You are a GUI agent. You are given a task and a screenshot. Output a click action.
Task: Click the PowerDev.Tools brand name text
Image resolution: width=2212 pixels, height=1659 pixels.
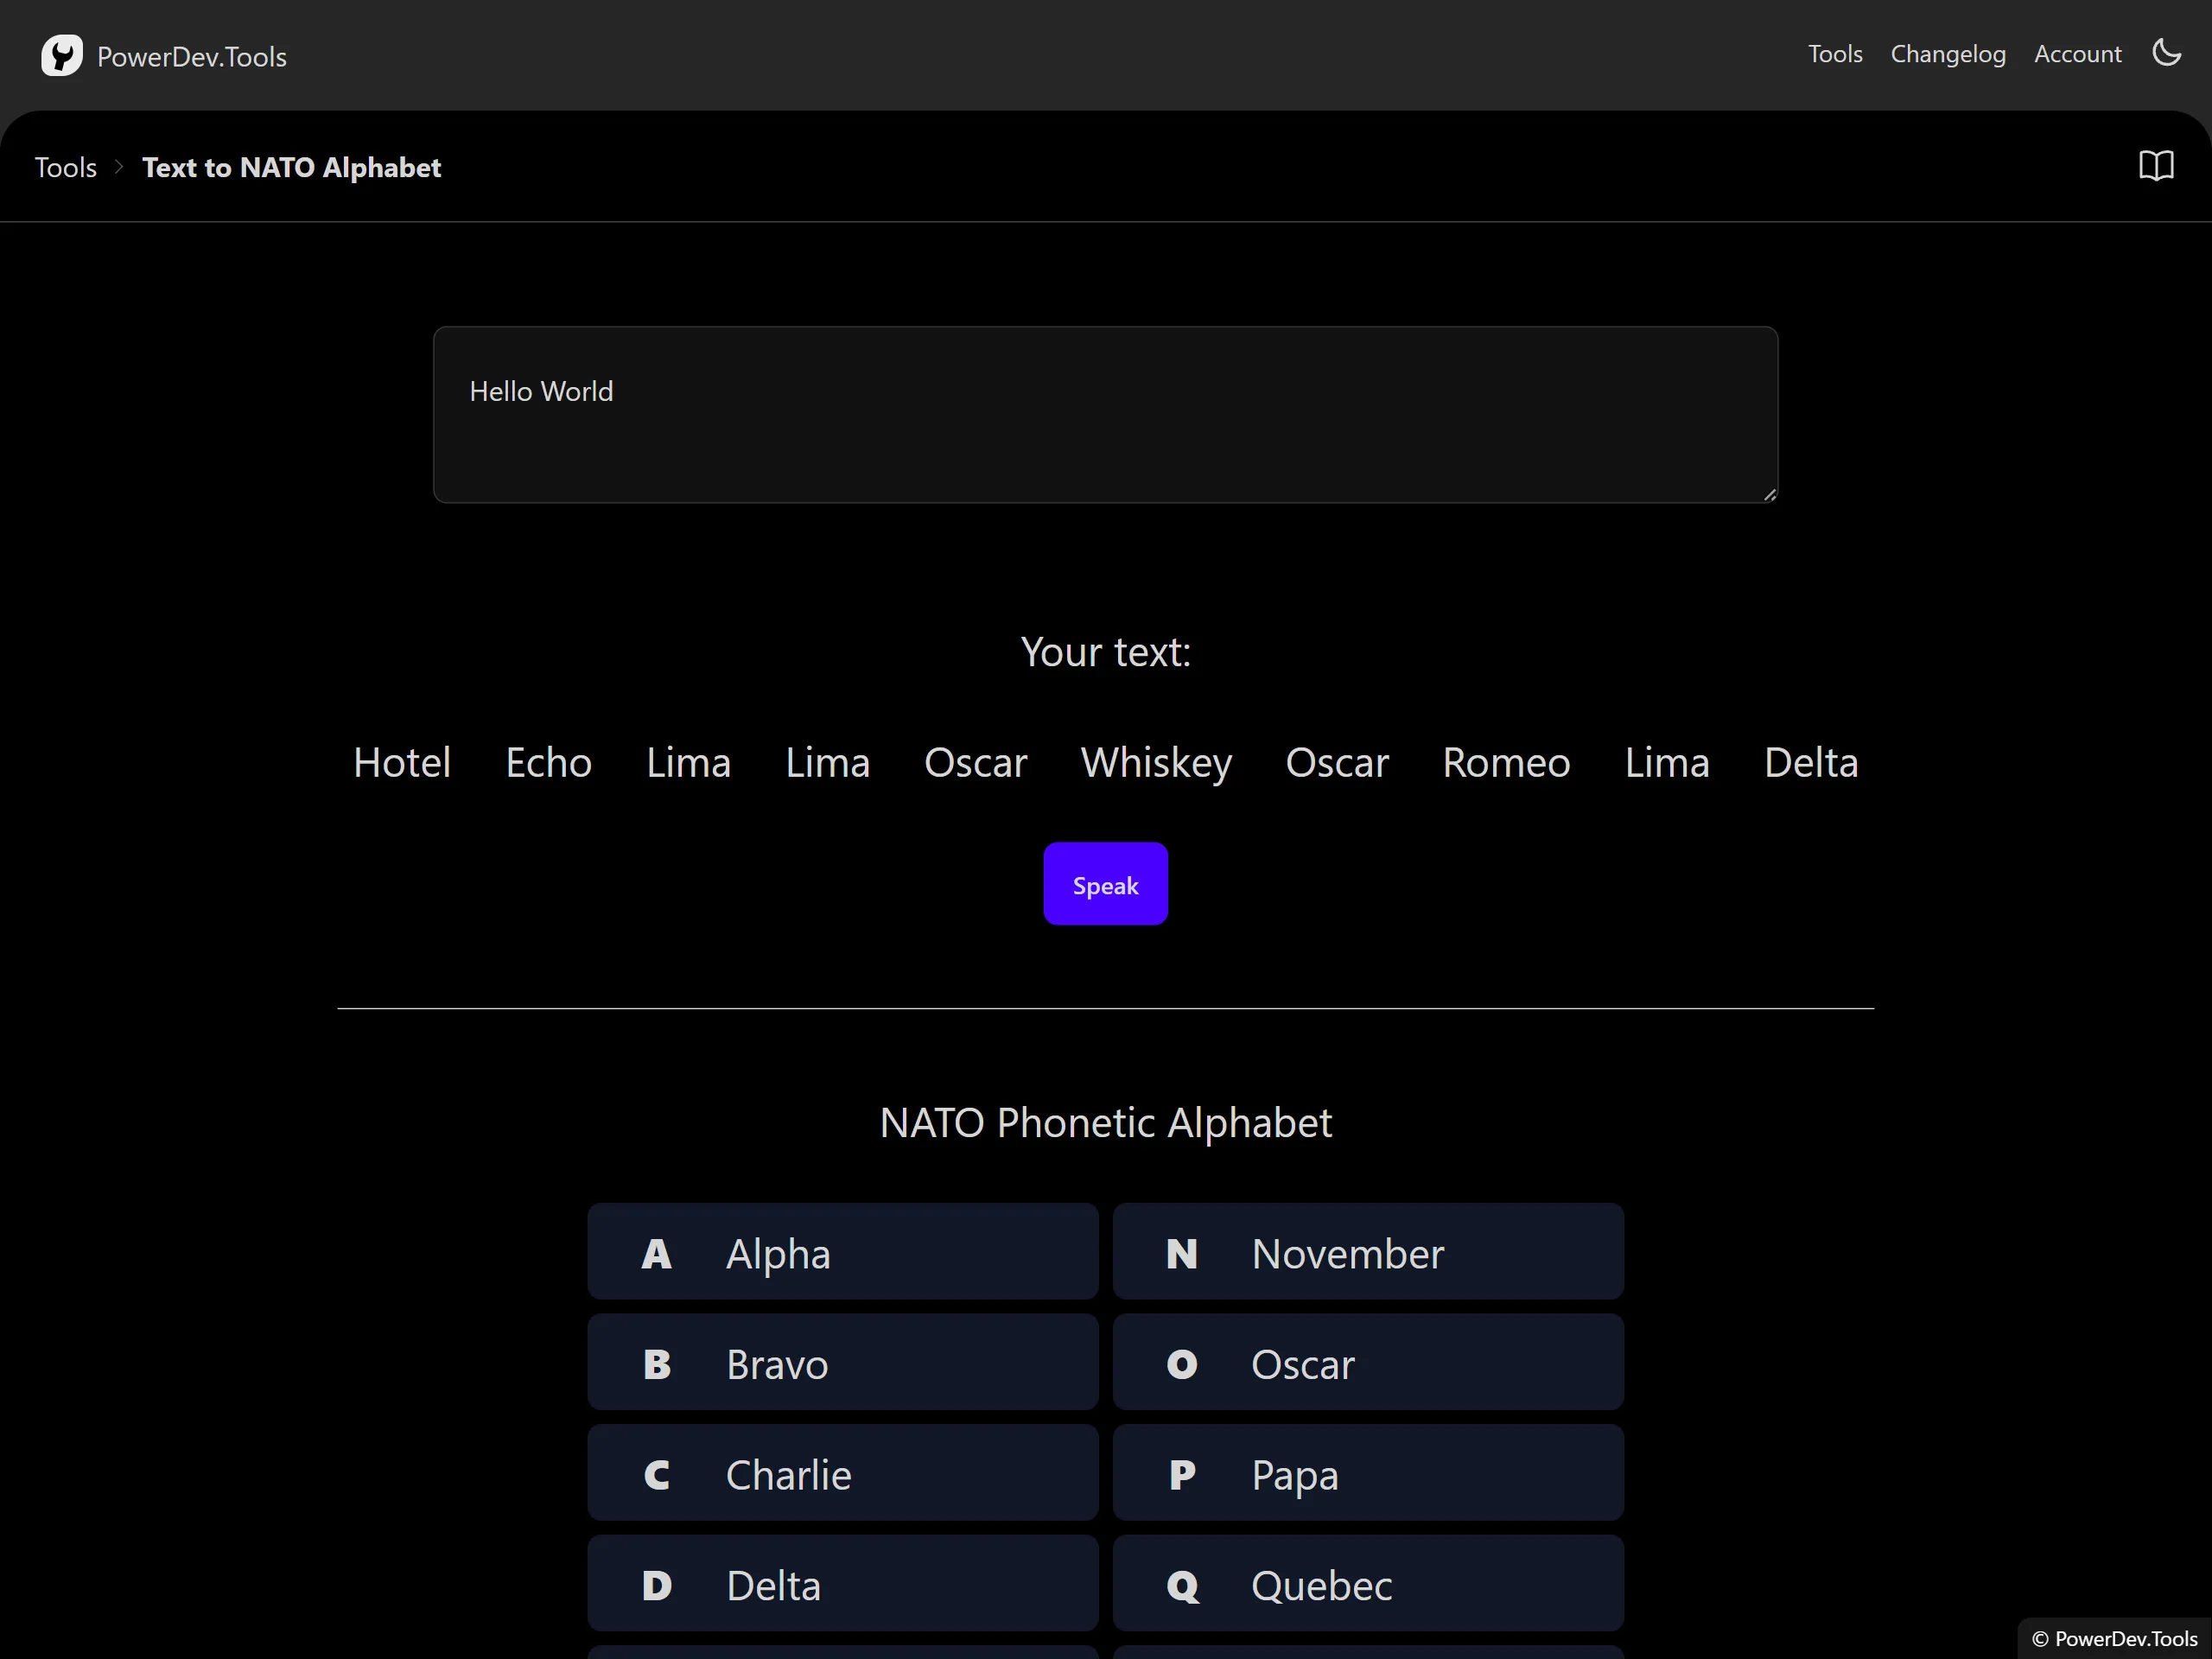(192, 57)
